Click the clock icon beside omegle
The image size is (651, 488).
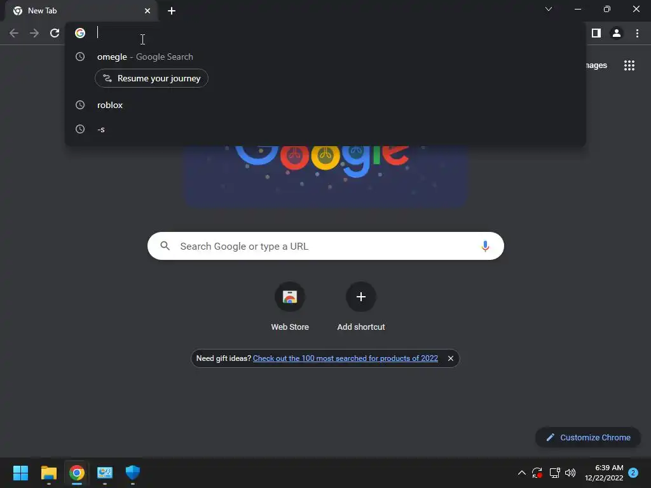[x=80, y=57]
